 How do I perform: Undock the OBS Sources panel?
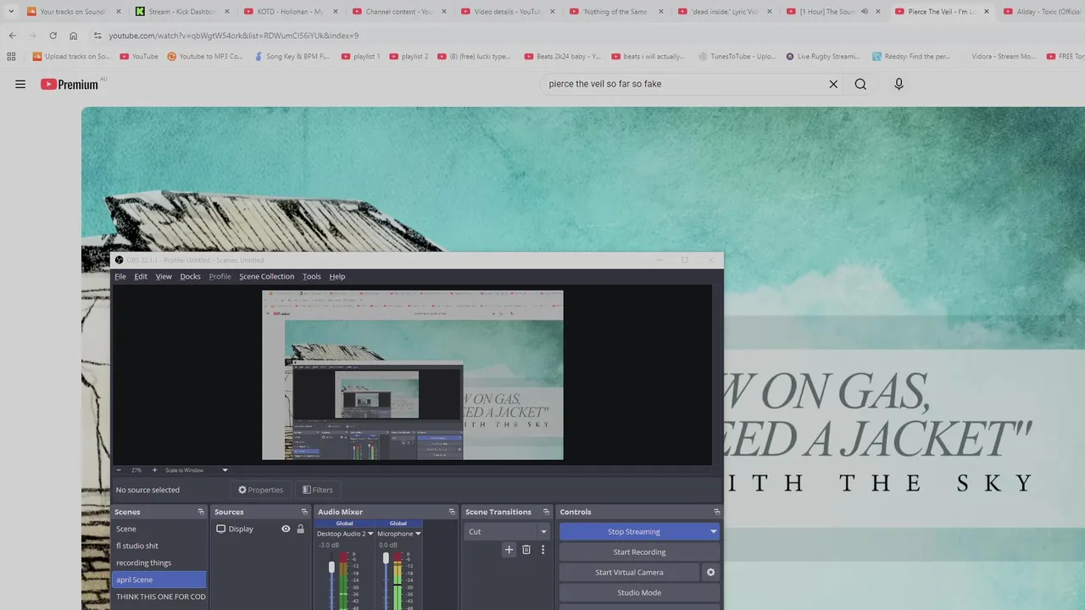[304, 512]
